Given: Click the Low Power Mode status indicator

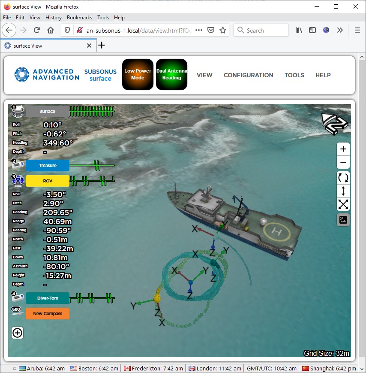Looking at the screenshot, I should (x=138, y=74).
